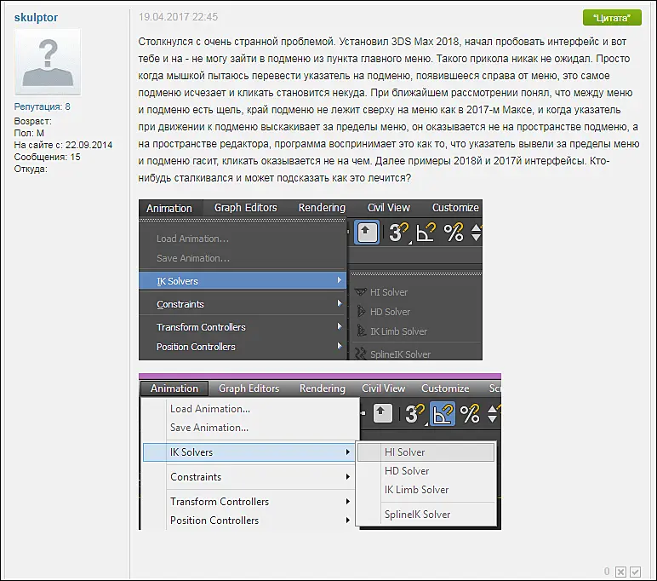The image size is (657, 581).
Task: Expand IK Solvers submenu arrow in dark menu
Action: (x=340, y=279)
